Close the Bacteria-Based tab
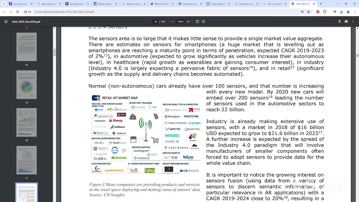 116,4
